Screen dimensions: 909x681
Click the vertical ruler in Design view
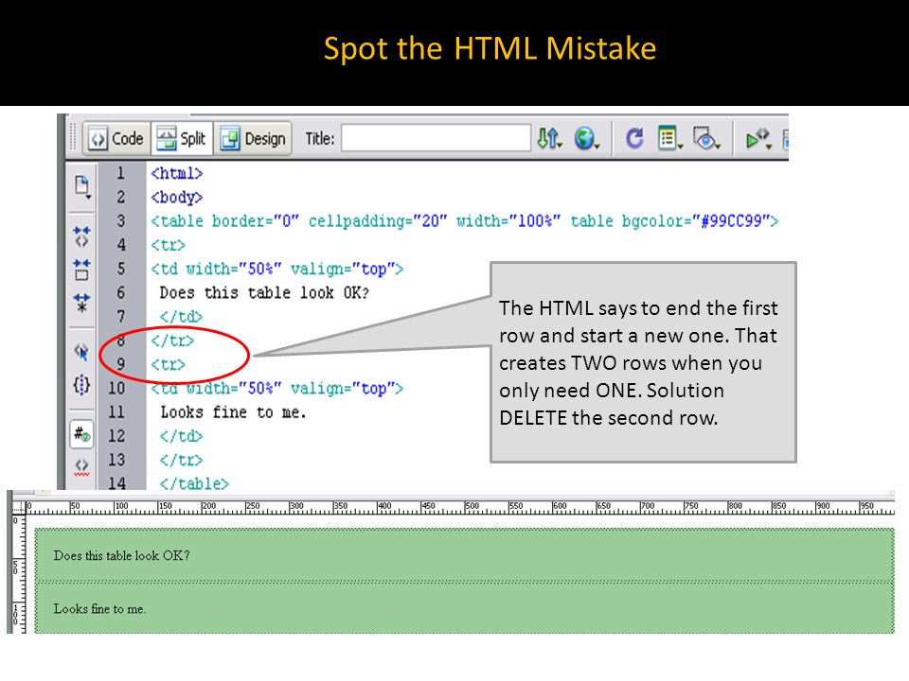(19, 574)
